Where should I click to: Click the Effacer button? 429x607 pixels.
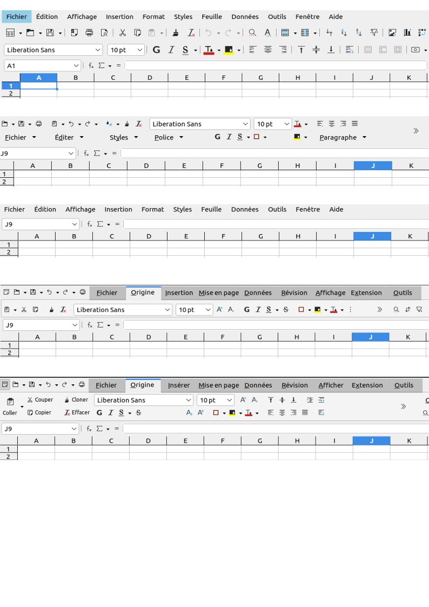pyautogui.click(x=77, y=412)
